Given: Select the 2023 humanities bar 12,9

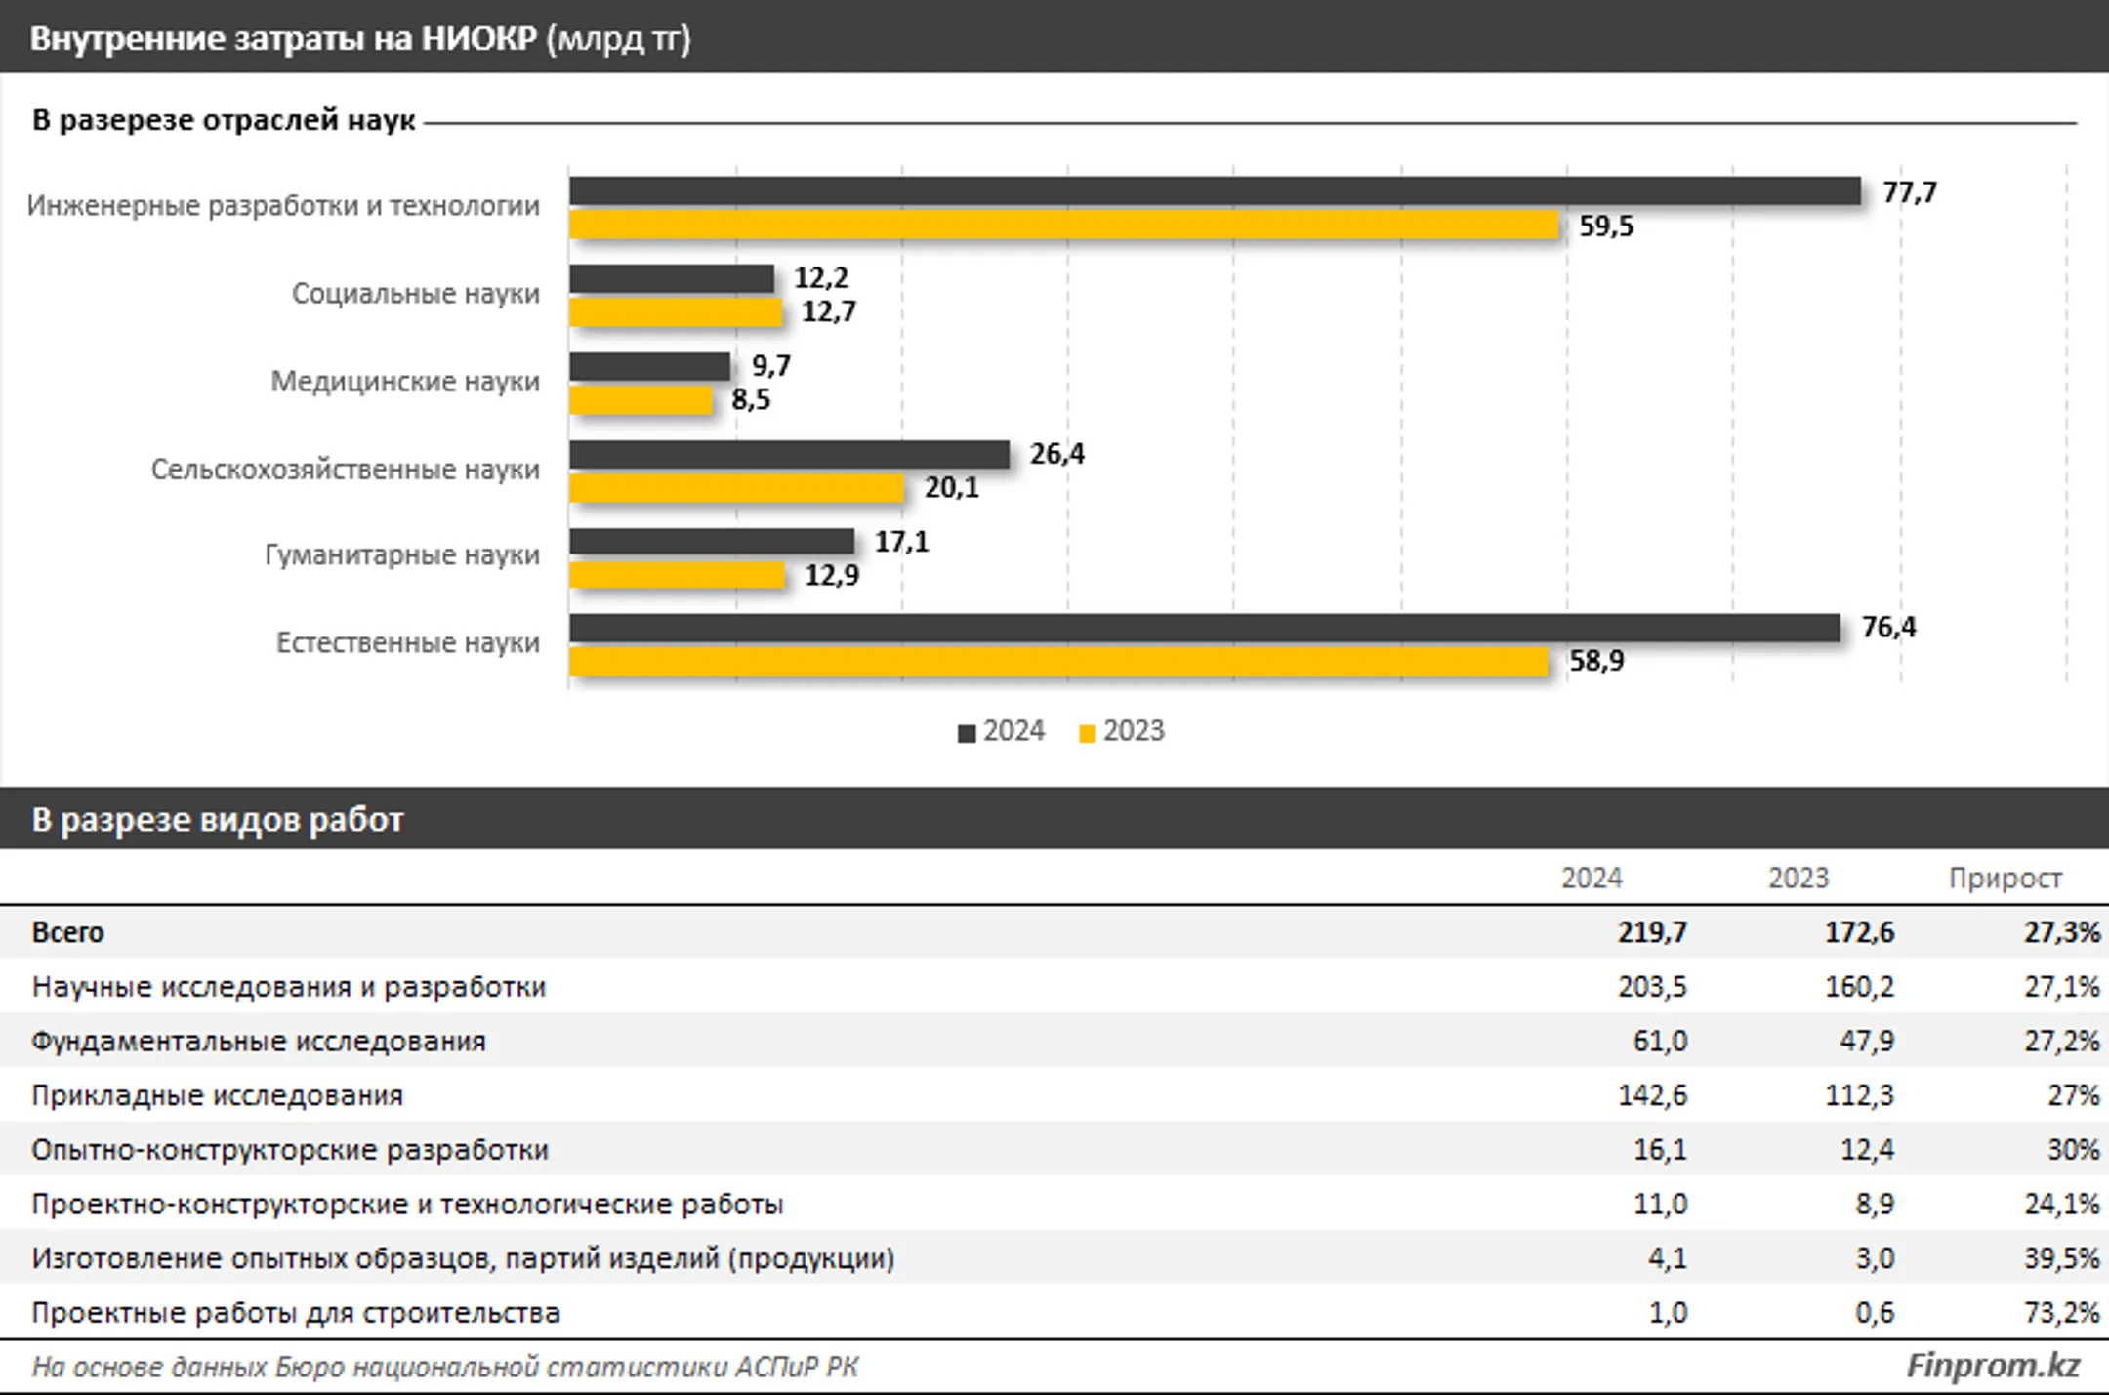Looking at the screenshot, I should click(677, 575).
